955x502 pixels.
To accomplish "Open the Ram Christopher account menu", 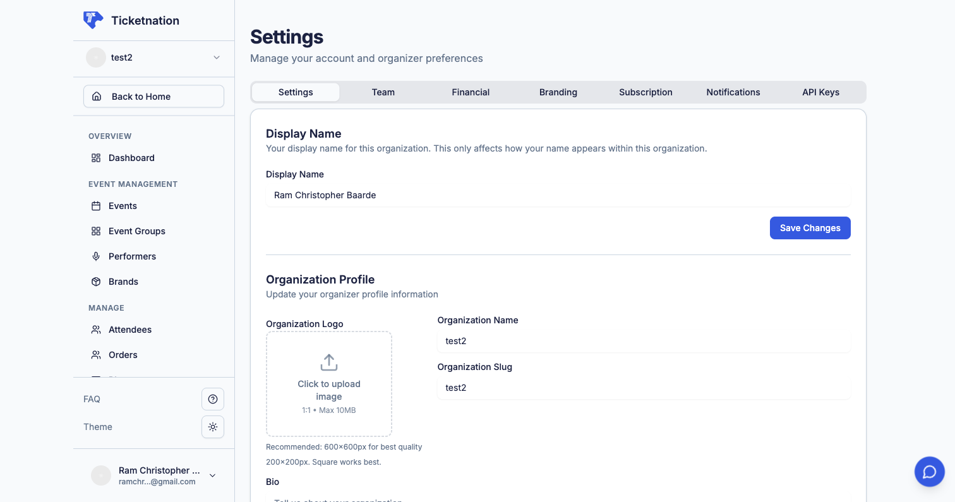I will click(x=212, y=475).
